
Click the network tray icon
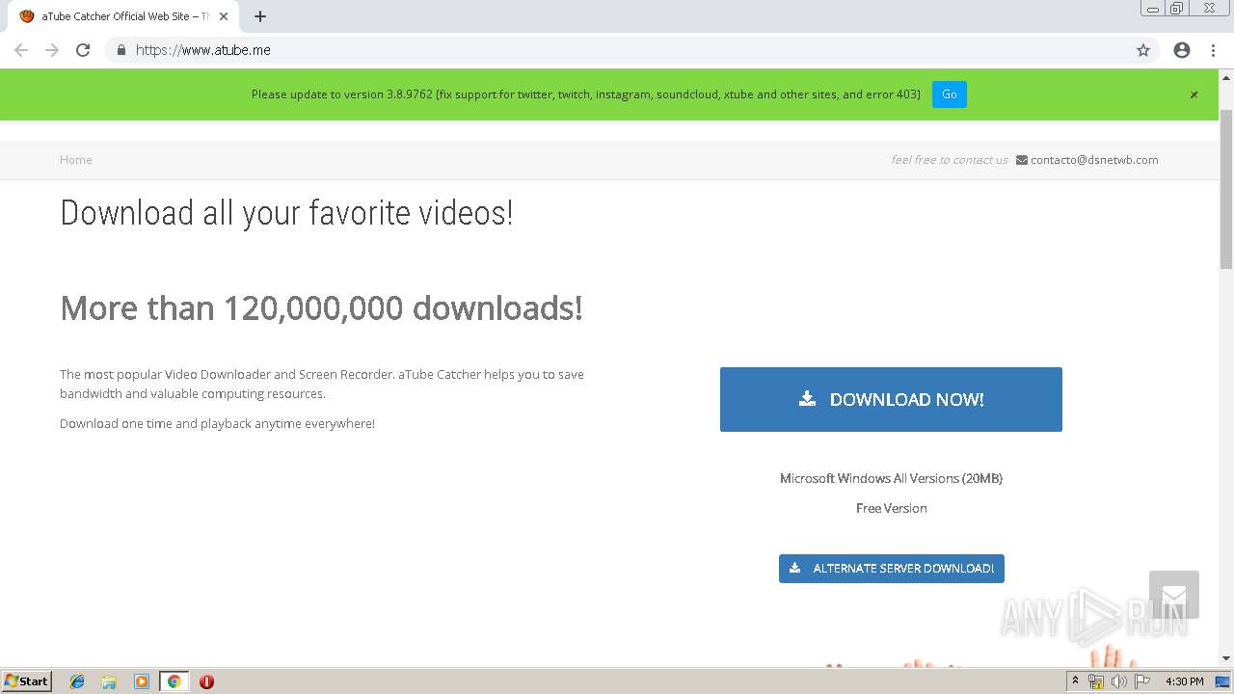(1096, 681)
